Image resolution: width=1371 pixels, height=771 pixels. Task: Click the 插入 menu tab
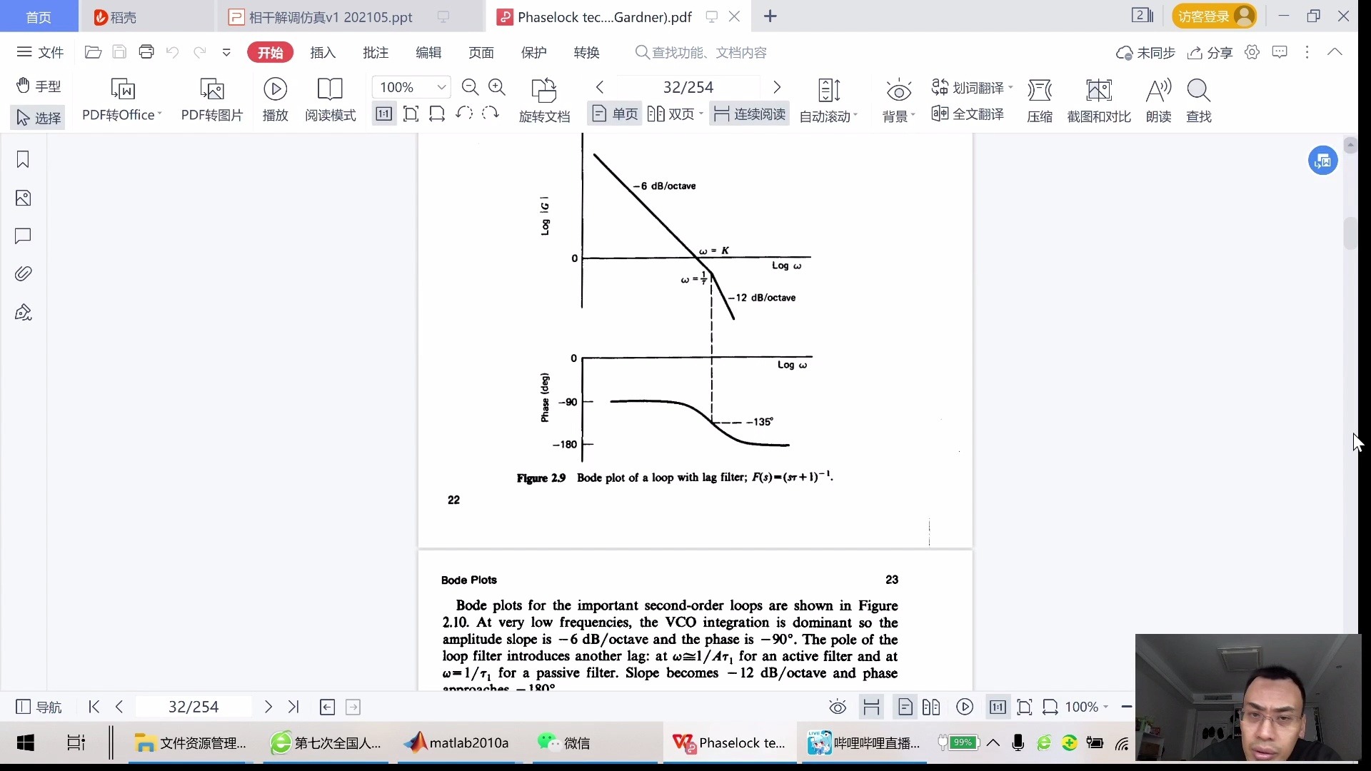322,52
